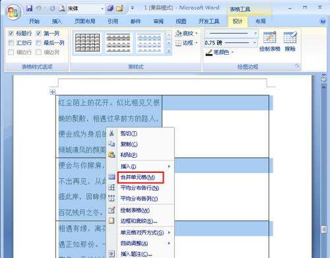Expand the table styles gallery More arrow
This screenshot has height=258, width=330.
(x=169, y=51)
